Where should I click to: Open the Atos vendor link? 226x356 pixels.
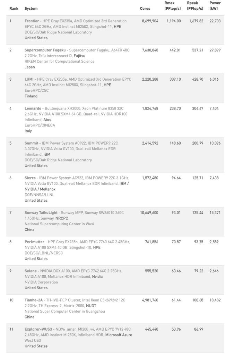(x=47, y=120)
